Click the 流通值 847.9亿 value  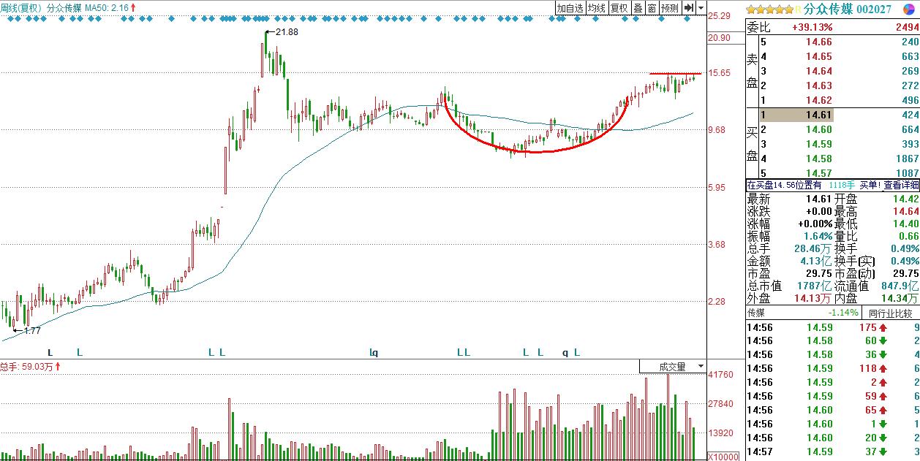900,286
